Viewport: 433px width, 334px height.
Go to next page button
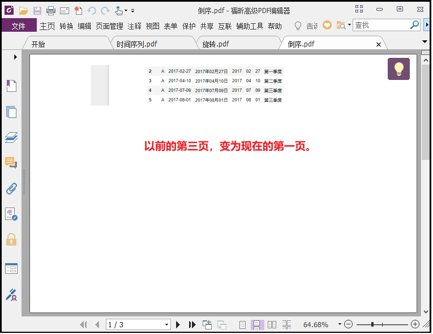pyautogui.click(x=178, y=324)
